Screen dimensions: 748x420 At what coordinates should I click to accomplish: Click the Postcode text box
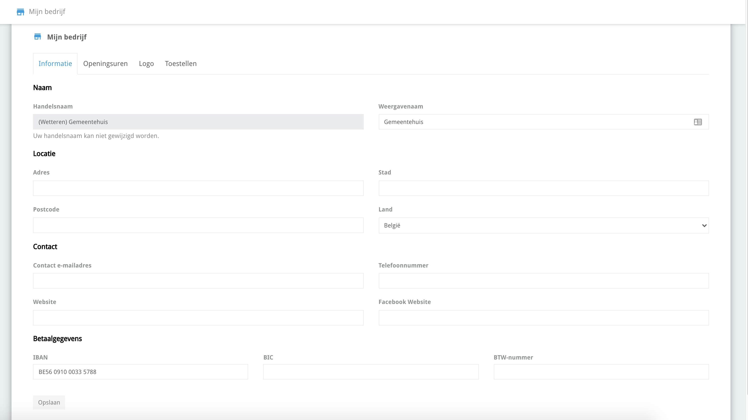coord(198,225)
